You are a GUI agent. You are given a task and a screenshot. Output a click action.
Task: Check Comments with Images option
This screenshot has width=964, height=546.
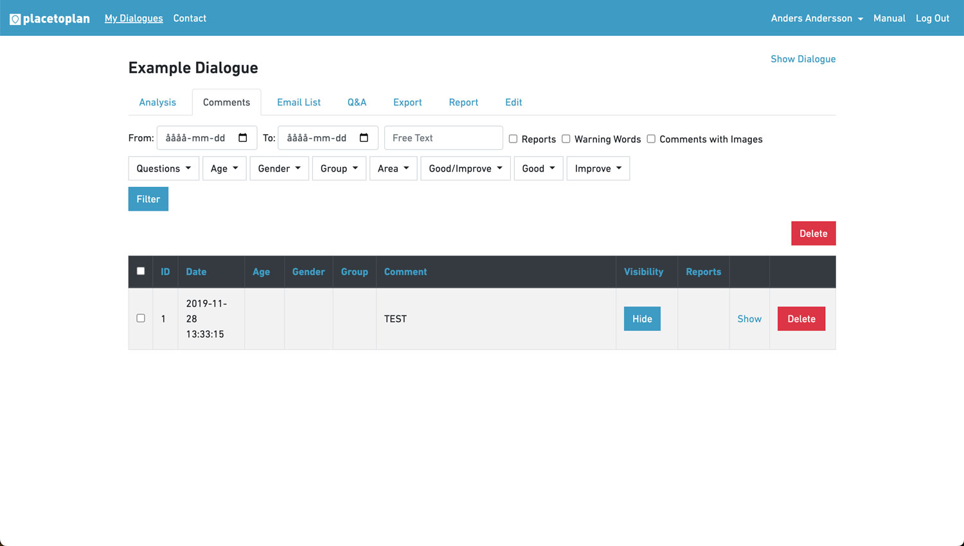[x=651, y=139]
